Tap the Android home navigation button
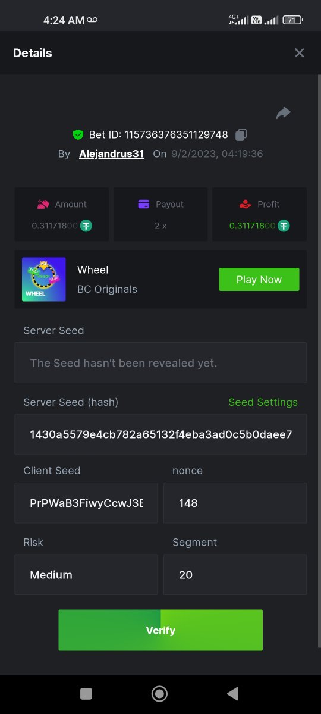The width and height of the screenshot is (321, 714). [159, 694]
